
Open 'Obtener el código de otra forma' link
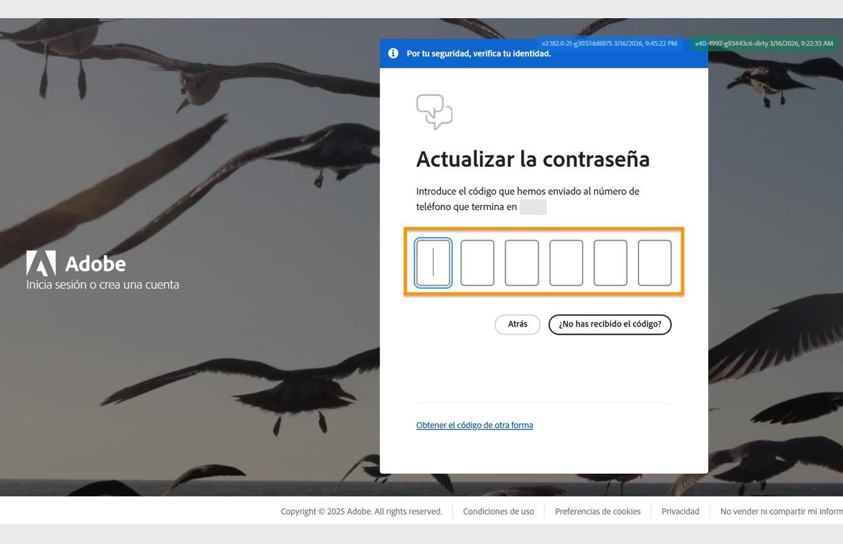tap(474, 425)
